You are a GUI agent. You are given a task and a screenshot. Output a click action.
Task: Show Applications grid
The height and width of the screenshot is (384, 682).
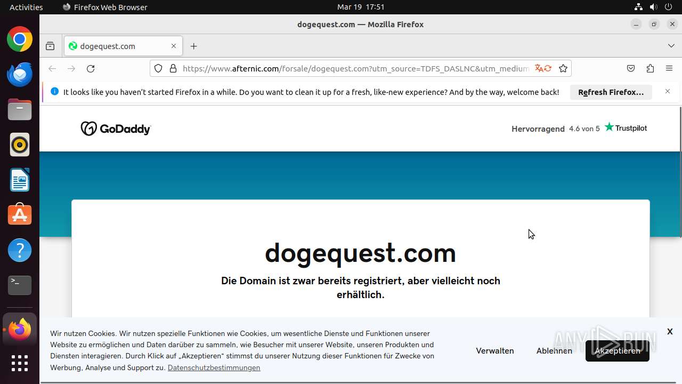click(20, 363)
